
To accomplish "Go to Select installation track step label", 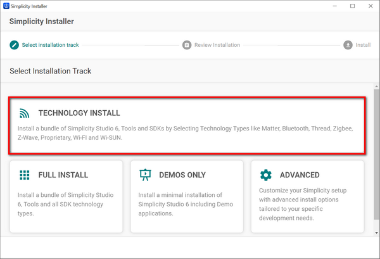I will (x=50, y=45).
